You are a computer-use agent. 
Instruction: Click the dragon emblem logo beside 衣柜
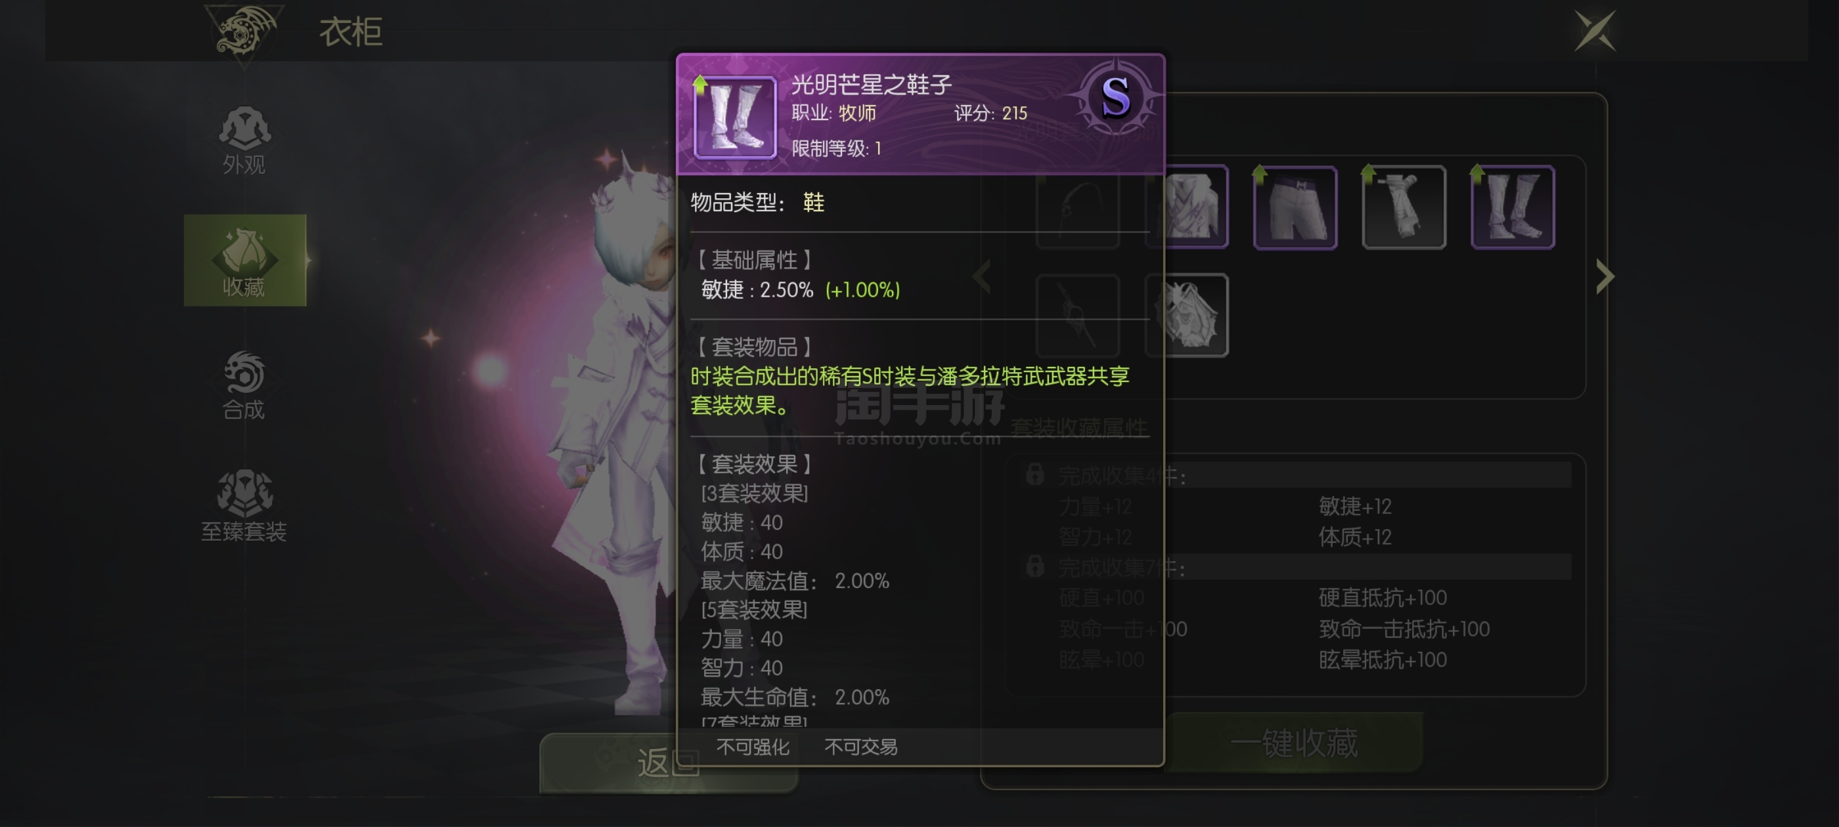(244, 32)
